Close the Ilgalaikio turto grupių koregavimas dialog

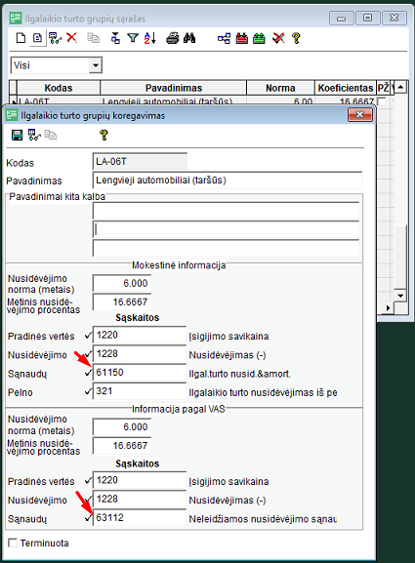[360, 115]
